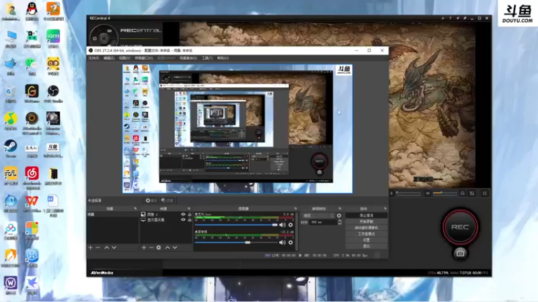Remove selected source in sources panel
Screen dimensions: 538x302
coord(151,247)
